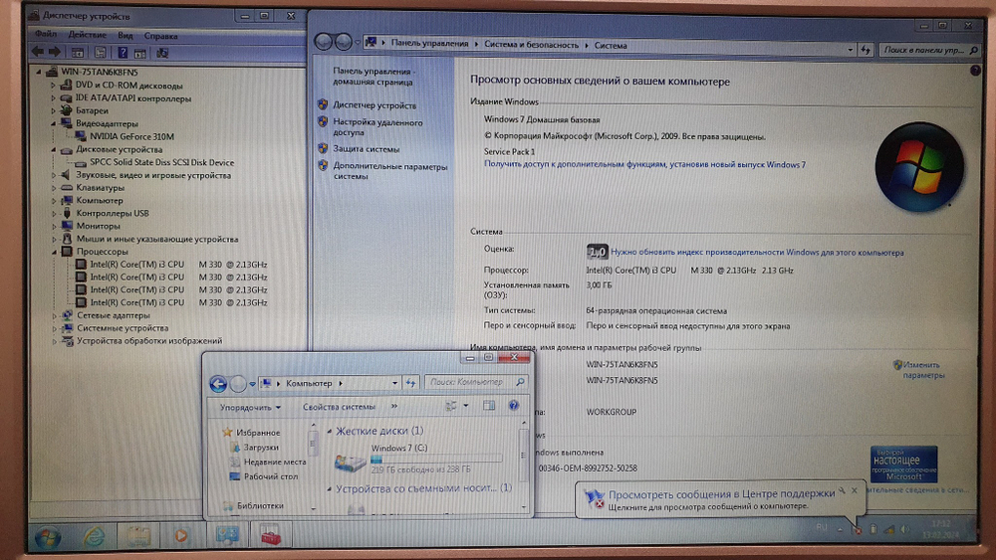Click the C: drive usage bar

pyautogui.click(x=436, y=459)
